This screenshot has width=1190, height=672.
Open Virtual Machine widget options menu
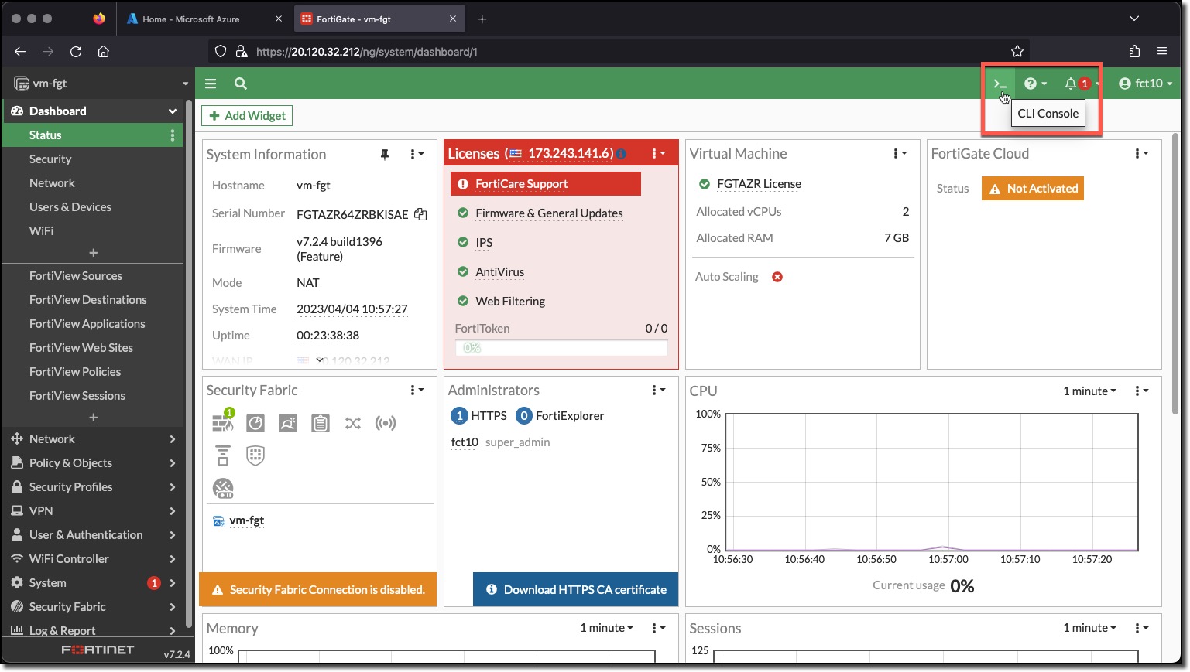point(900,154)
